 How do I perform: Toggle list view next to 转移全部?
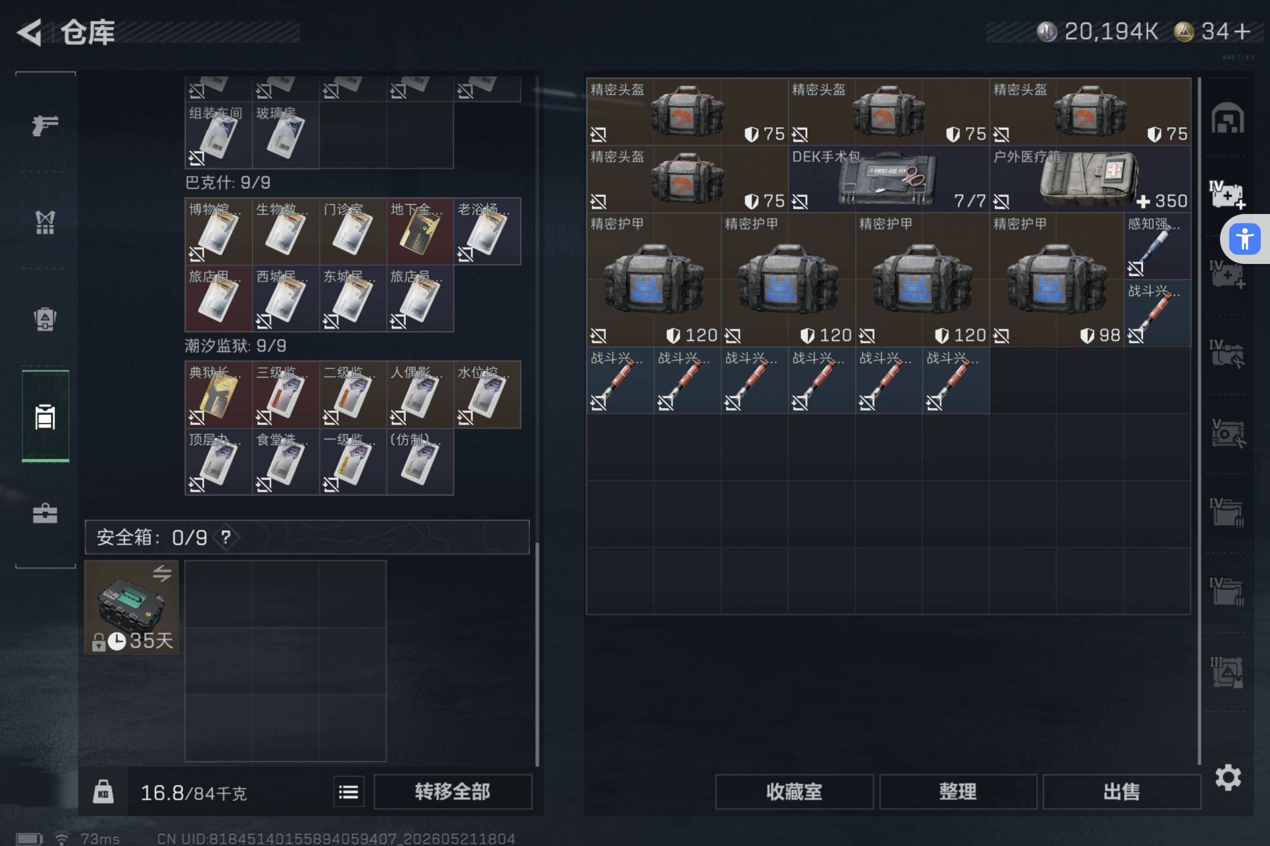click(x=349, y=791)
